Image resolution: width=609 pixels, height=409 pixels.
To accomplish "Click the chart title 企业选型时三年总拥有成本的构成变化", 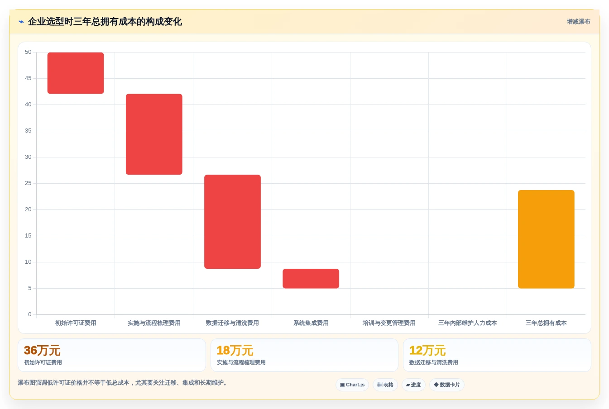I will pos(105,22).
